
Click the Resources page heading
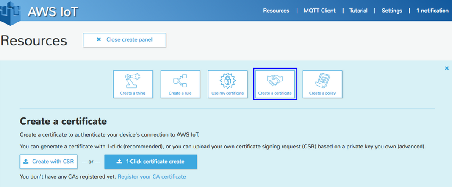34,40
